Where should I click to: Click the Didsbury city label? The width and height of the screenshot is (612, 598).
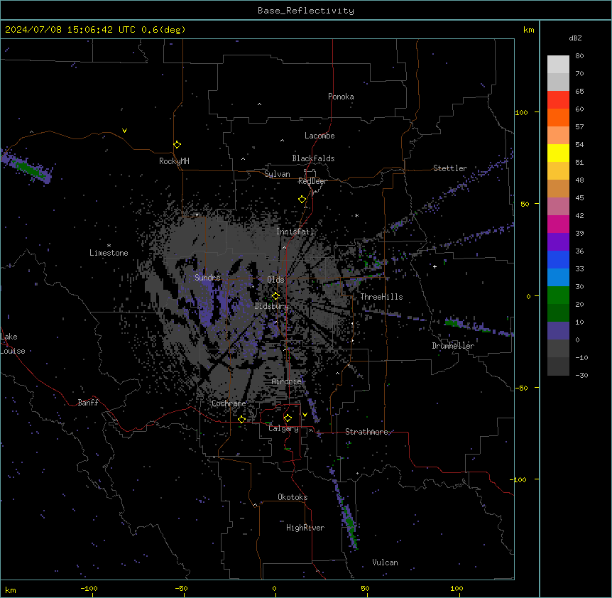coord(272,306)
